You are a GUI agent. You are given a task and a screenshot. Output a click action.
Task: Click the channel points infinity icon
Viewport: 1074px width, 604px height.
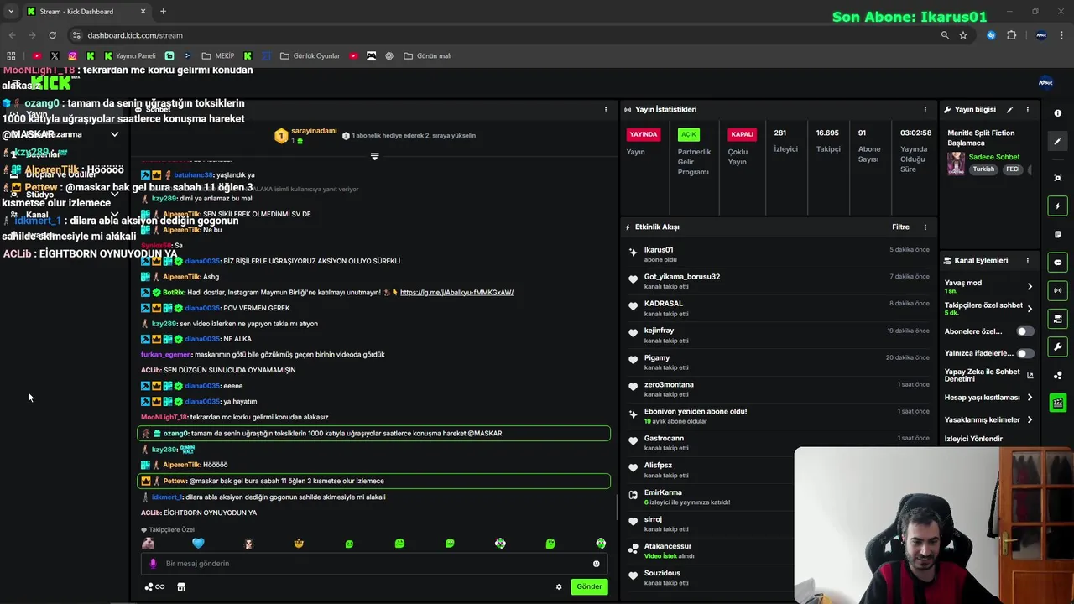154,586
